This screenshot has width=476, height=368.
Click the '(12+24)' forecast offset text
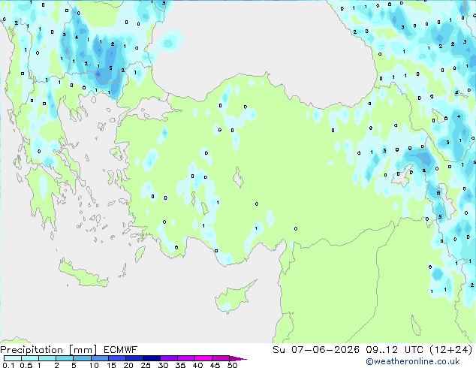pyautogui.click(x=451, y=350)
